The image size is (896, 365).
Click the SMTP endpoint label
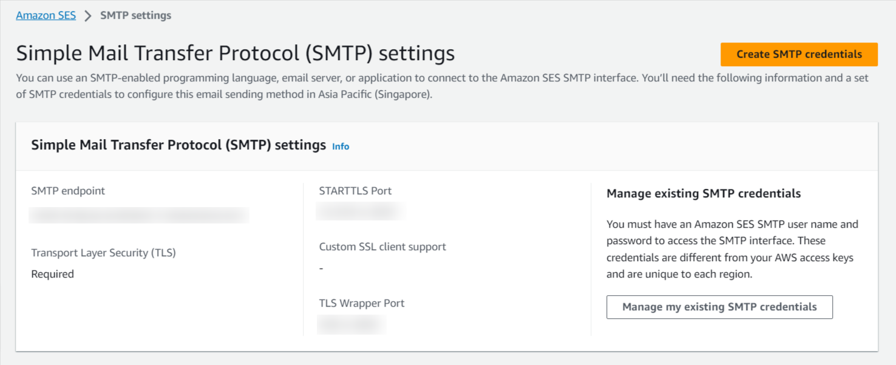point(68,191)
